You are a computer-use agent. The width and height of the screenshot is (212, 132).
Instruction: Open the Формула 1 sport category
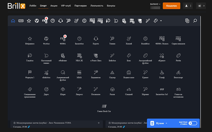30,74
